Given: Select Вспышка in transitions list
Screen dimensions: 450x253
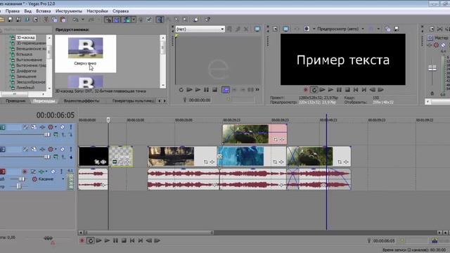Looking at the screenshot, I should click(24, 54).
